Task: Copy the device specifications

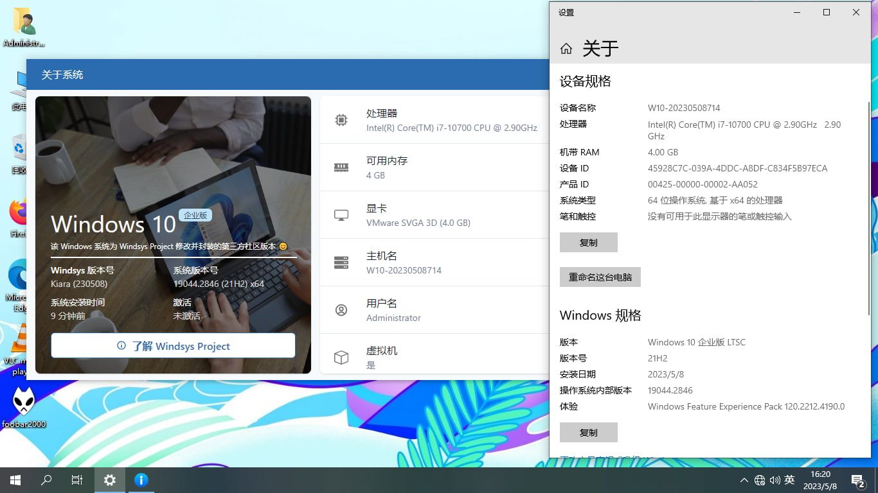Action: (x=588, y=243)
